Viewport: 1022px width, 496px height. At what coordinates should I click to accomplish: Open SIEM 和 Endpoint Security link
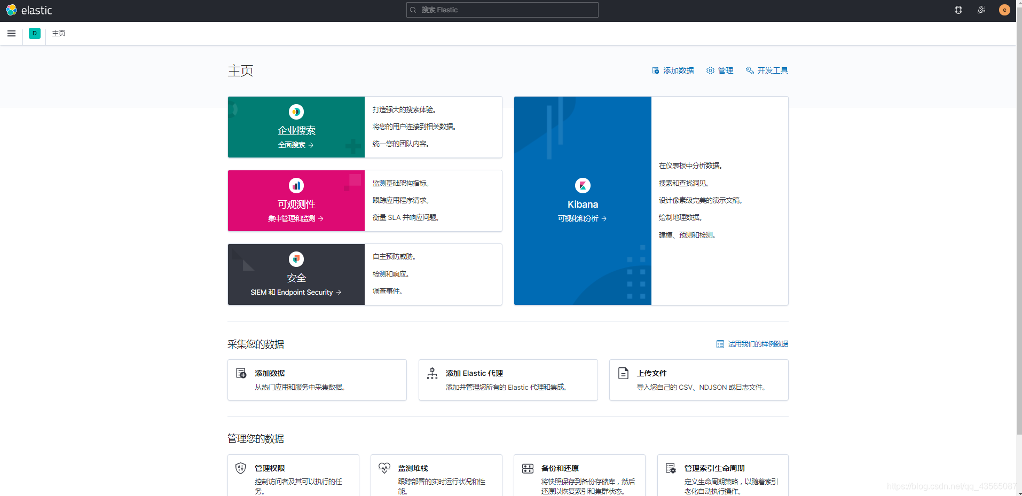coord(296,292)
